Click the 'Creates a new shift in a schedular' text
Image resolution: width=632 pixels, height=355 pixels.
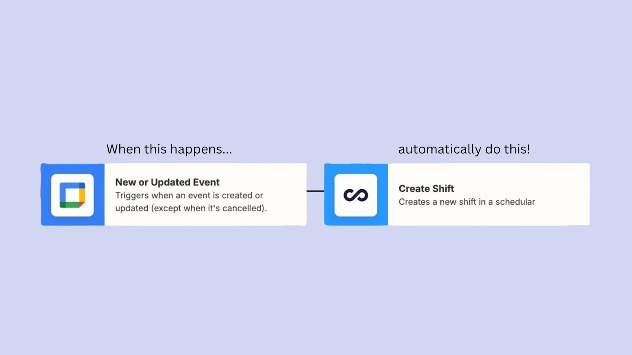(x=467, y=202)
